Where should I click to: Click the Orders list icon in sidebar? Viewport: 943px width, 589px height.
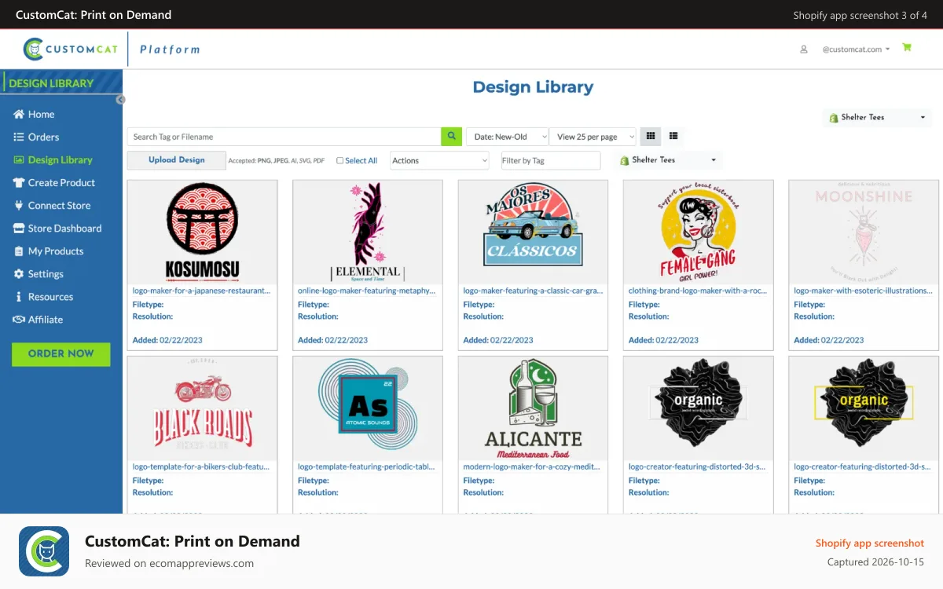pyautogui.click(x=19, y=137)
